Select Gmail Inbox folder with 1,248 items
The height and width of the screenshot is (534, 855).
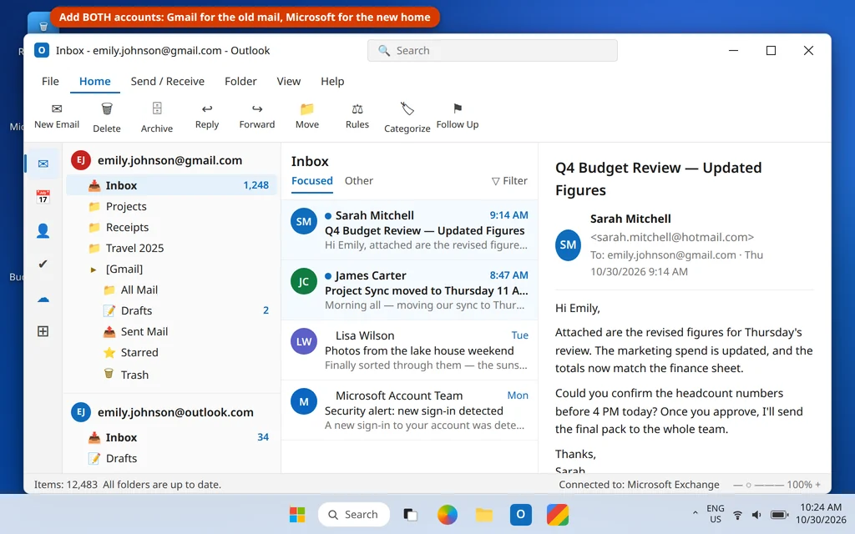click(172, 185)
